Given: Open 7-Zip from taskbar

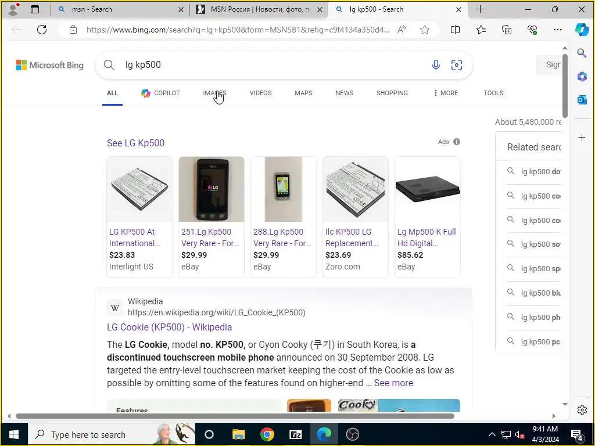Looking at the screenshot, I should (x=296, y=434).
